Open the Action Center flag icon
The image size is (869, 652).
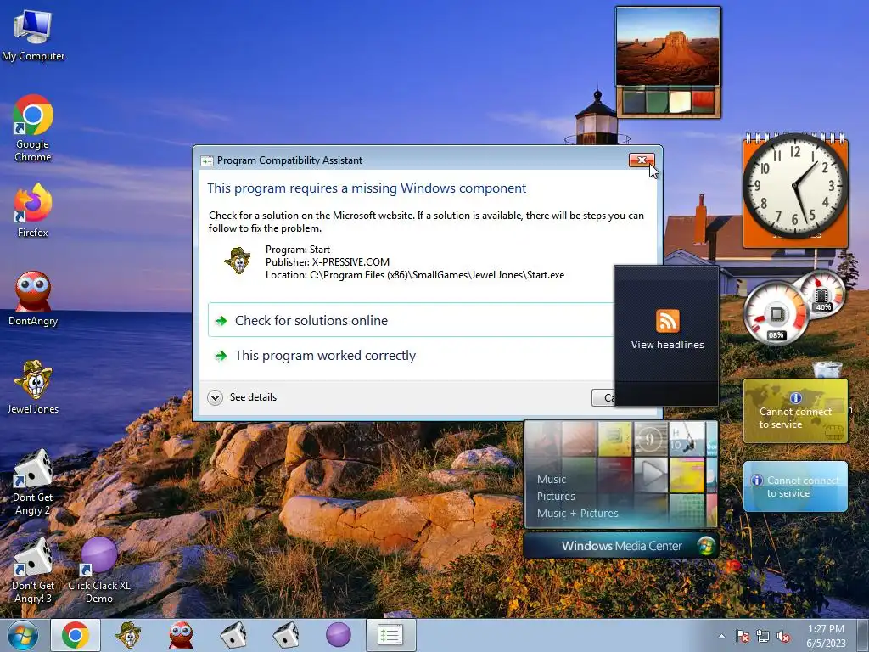coord(743,636)
